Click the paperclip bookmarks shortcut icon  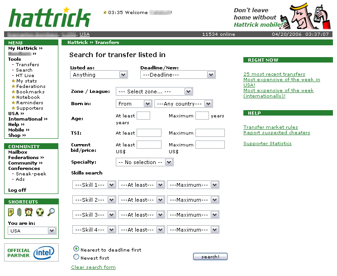click(x=19, y=212)
